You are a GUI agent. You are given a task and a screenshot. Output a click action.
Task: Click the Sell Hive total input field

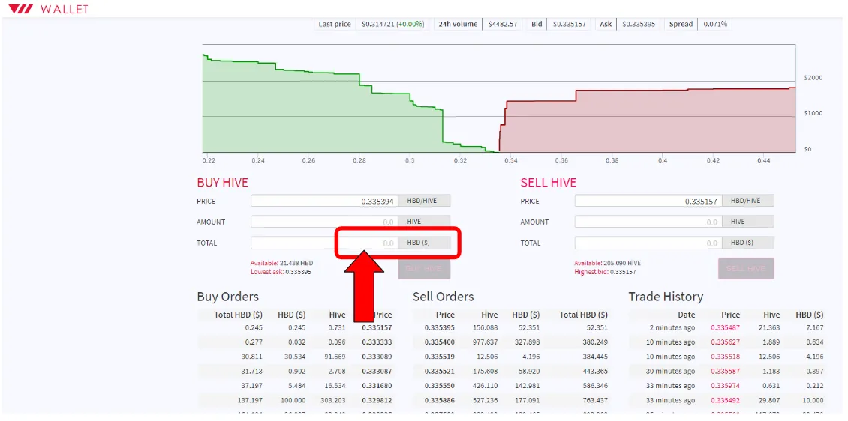(x=648, y=243)
